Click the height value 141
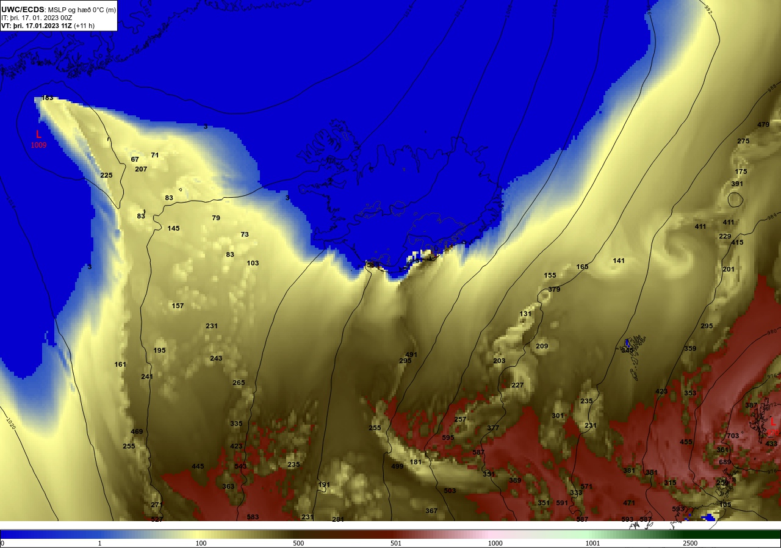The image size is (781, 548). click(x=619, y=261)
